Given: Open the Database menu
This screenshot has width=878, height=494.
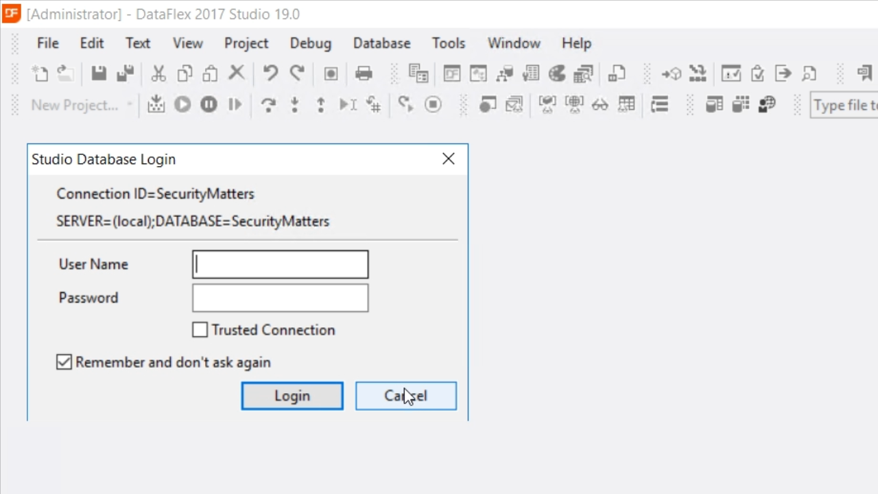Looking at the screenshot, I should [381, 43].
